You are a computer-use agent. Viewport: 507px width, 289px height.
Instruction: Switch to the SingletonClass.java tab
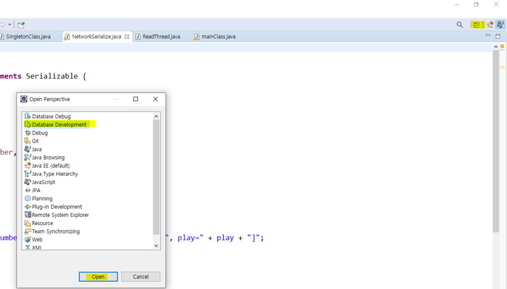(x=28, y=37)
